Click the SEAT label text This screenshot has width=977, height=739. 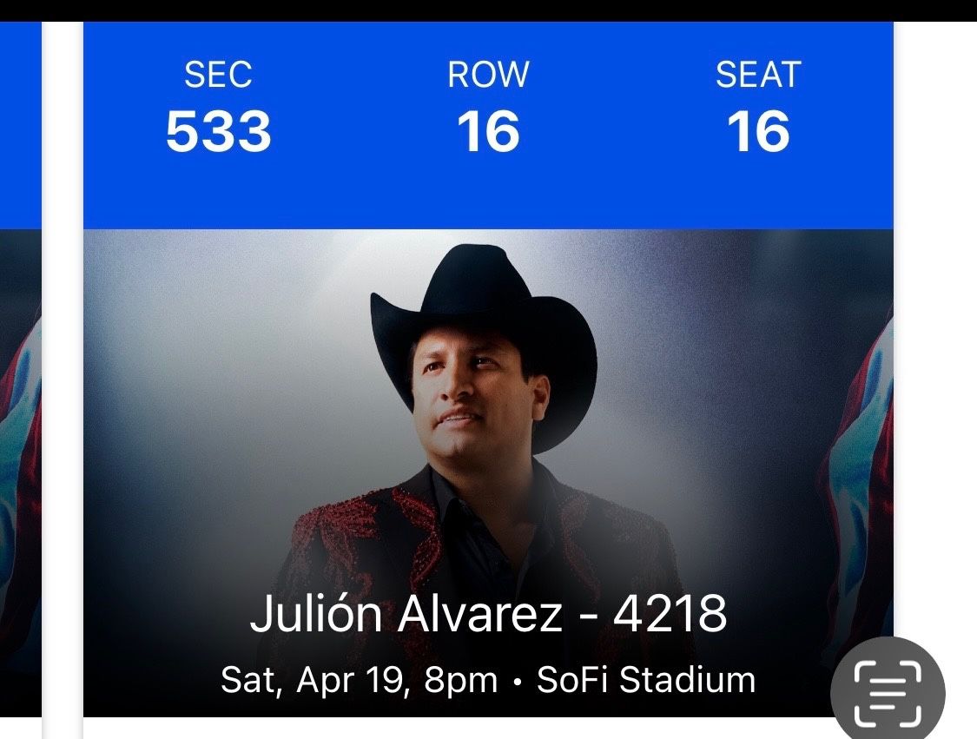pos(758,76)
